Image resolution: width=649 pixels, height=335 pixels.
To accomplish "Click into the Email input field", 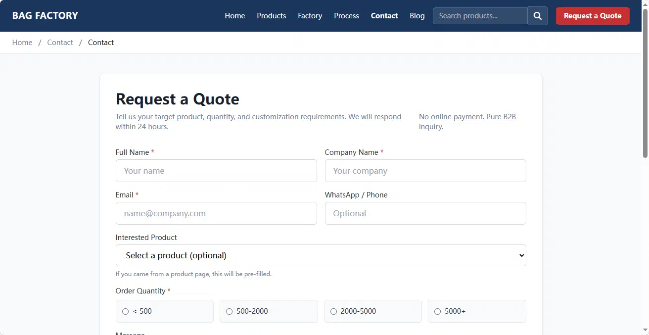I will (x=216, y=213).
